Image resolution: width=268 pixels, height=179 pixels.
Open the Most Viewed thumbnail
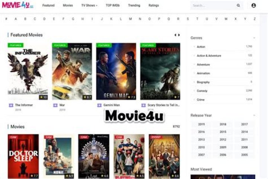pyautogui.click(x=223, y=177)
